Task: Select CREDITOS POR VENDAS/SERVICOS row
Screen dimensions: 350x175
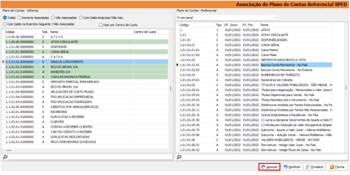Action: (87, 107)
